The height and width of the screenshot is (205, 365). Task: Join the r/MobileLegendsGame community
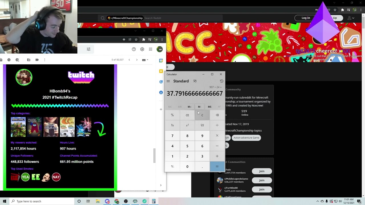(262, 180)
